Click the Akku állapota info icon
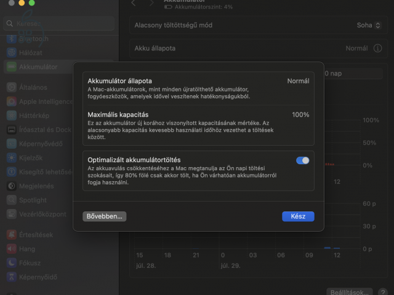Image resolution: width=394 pixels, height=295 pixels. tap(377, 48)
